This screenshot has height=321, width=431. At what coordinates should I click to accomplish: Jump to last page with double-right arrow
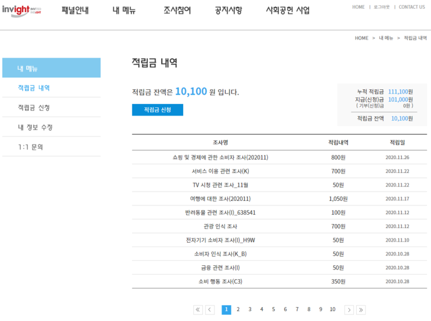[361, 310]
